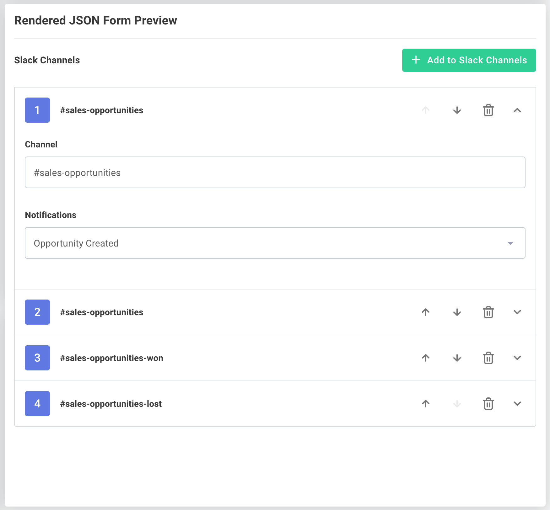The height and width of the screenshot is (510, 550).
Task: Click the Notifications label
Action: click(x=51, y=215)
